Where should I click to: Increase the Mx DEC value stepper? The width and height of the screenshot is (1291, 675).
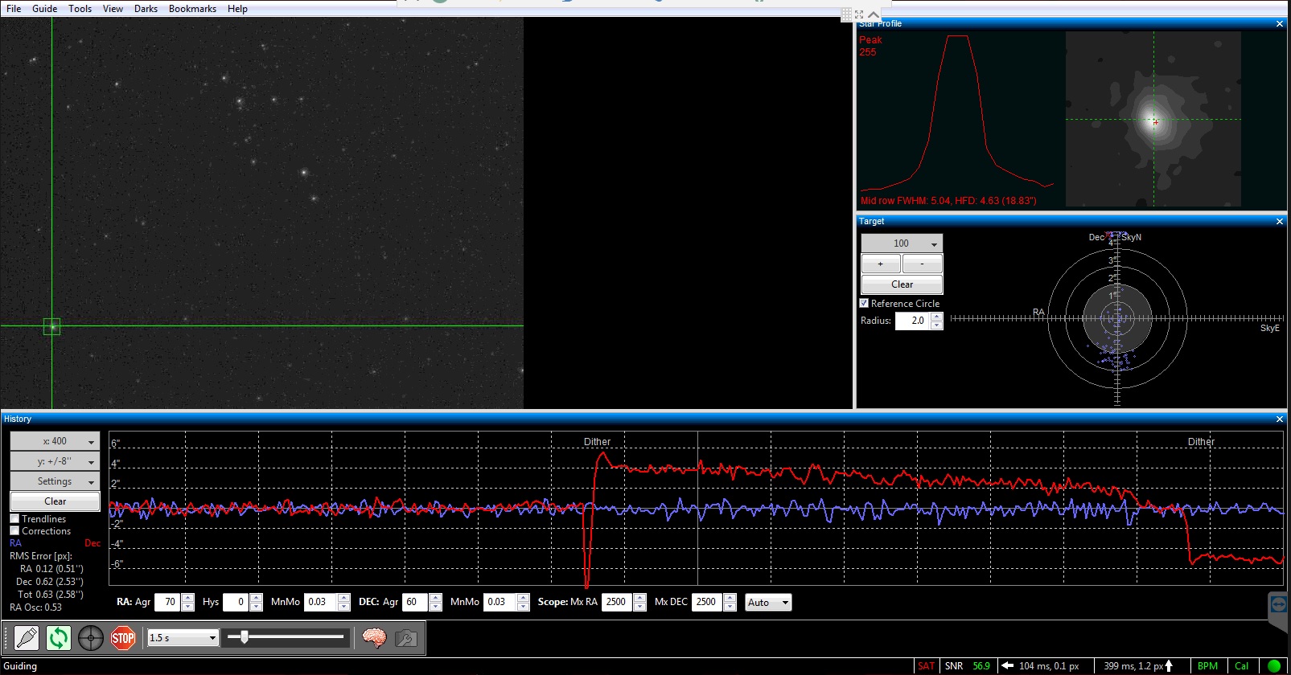[730, 598]
